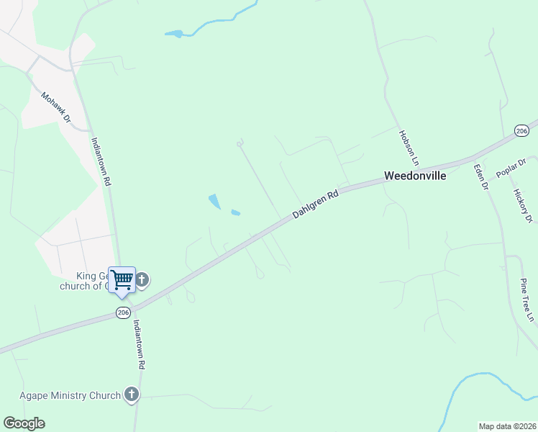Click the Hickory Dr street label
Image resolution: width=538 pixels, height=432 pixels.
point(523,206)
